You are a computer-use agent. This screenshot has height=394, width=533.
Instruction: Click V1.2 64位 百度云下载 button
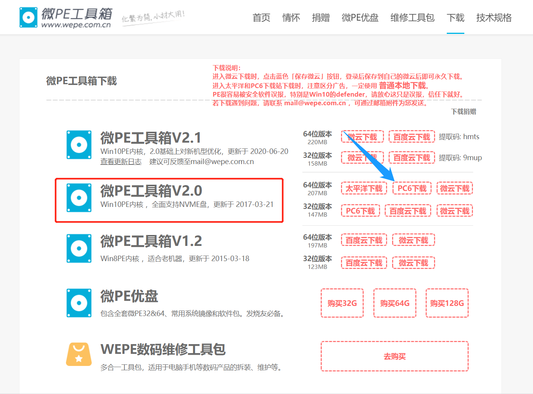tap(364, 240)
